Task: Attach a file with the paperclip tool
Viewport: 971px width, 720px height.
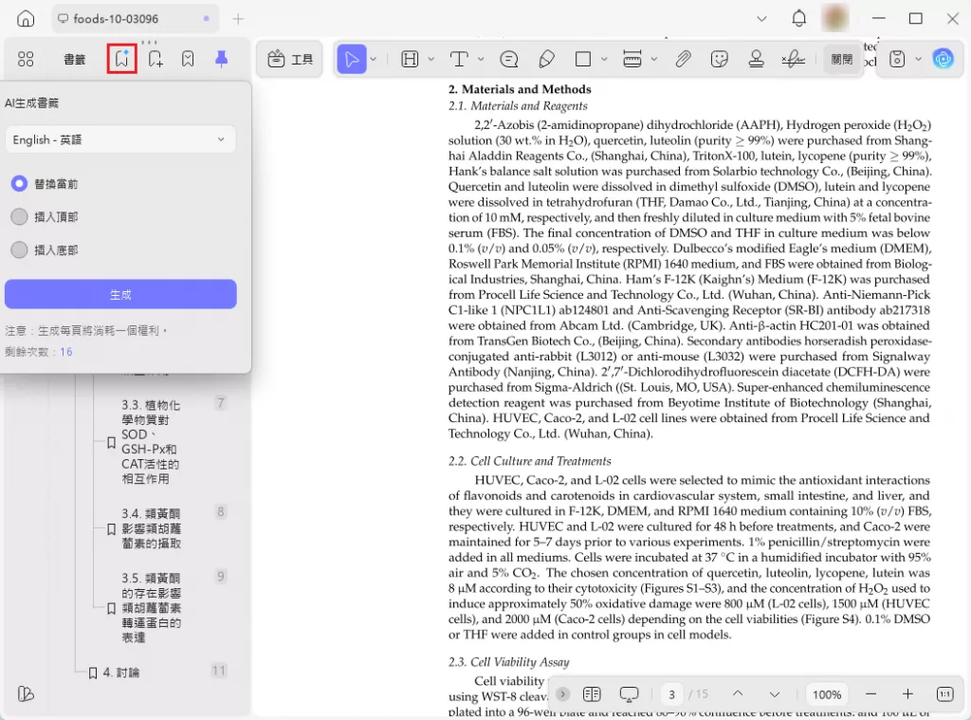Action: tap(682, 58)
